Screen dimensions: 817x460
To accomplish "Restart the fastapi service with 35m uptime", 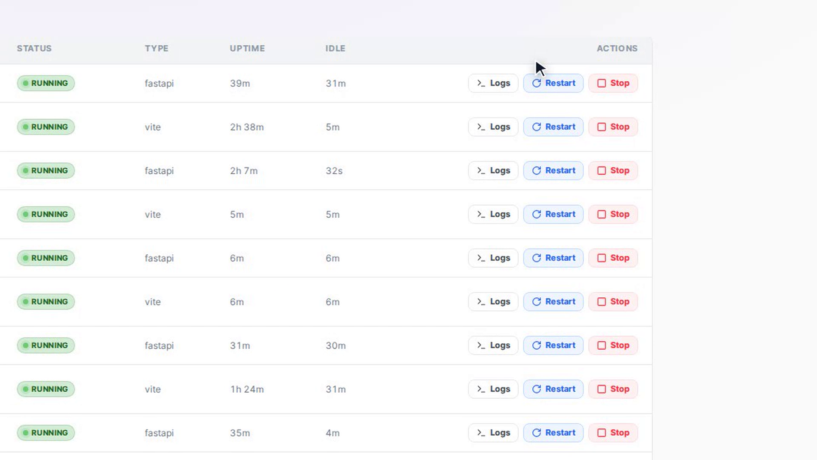I will click(553, 433).
